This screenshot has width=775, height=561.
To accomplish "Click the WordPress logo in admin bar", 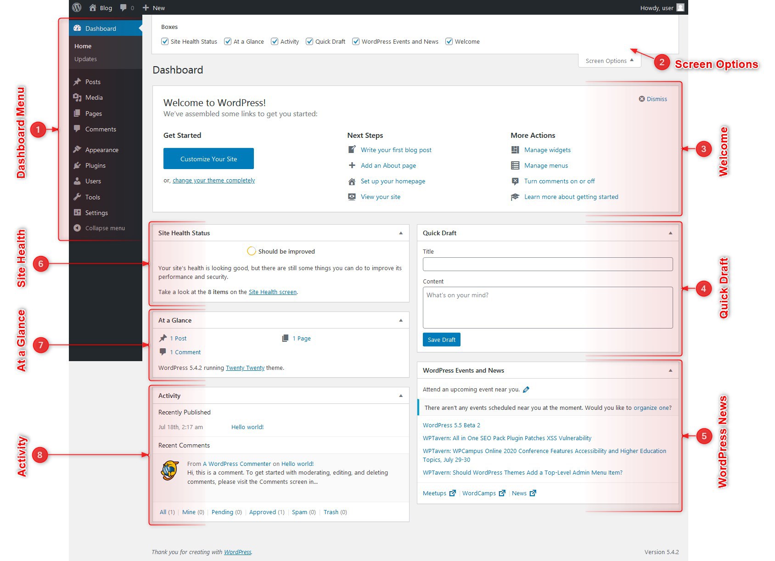I will click(76, 7).
